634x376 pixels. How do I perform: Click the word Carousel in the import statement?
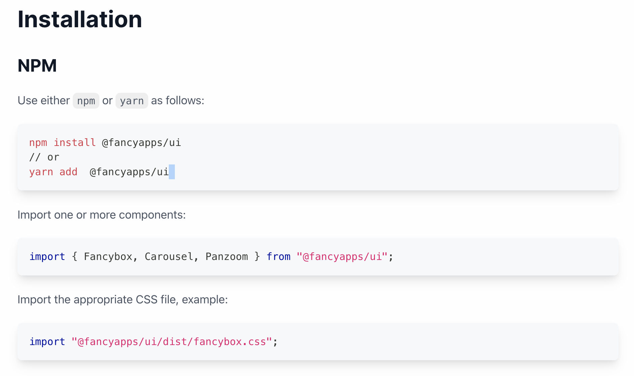click(x=169, y=257)
